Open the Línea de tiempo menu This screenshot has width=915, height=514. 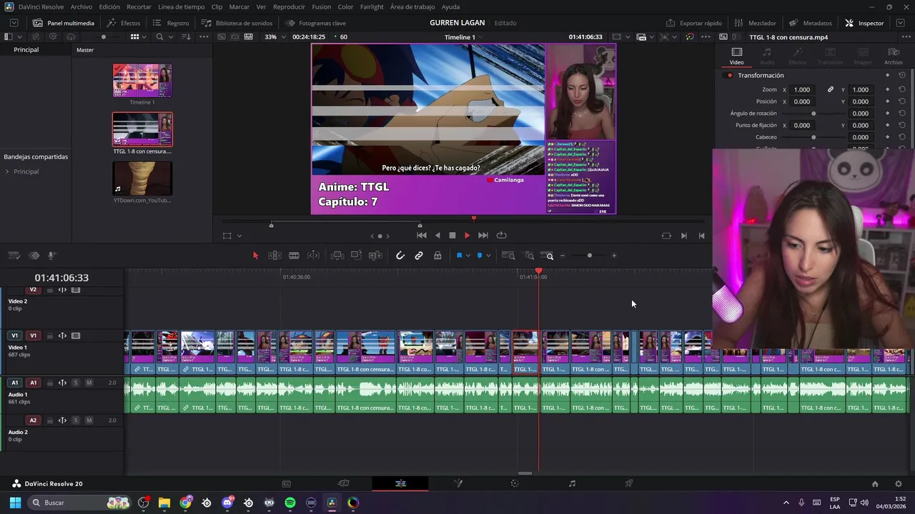pos(181,6)
